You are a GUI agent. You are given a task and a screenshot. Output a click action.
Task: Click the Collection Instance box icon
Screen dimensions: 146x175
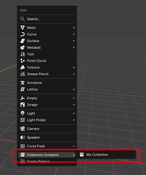(22, 155)
